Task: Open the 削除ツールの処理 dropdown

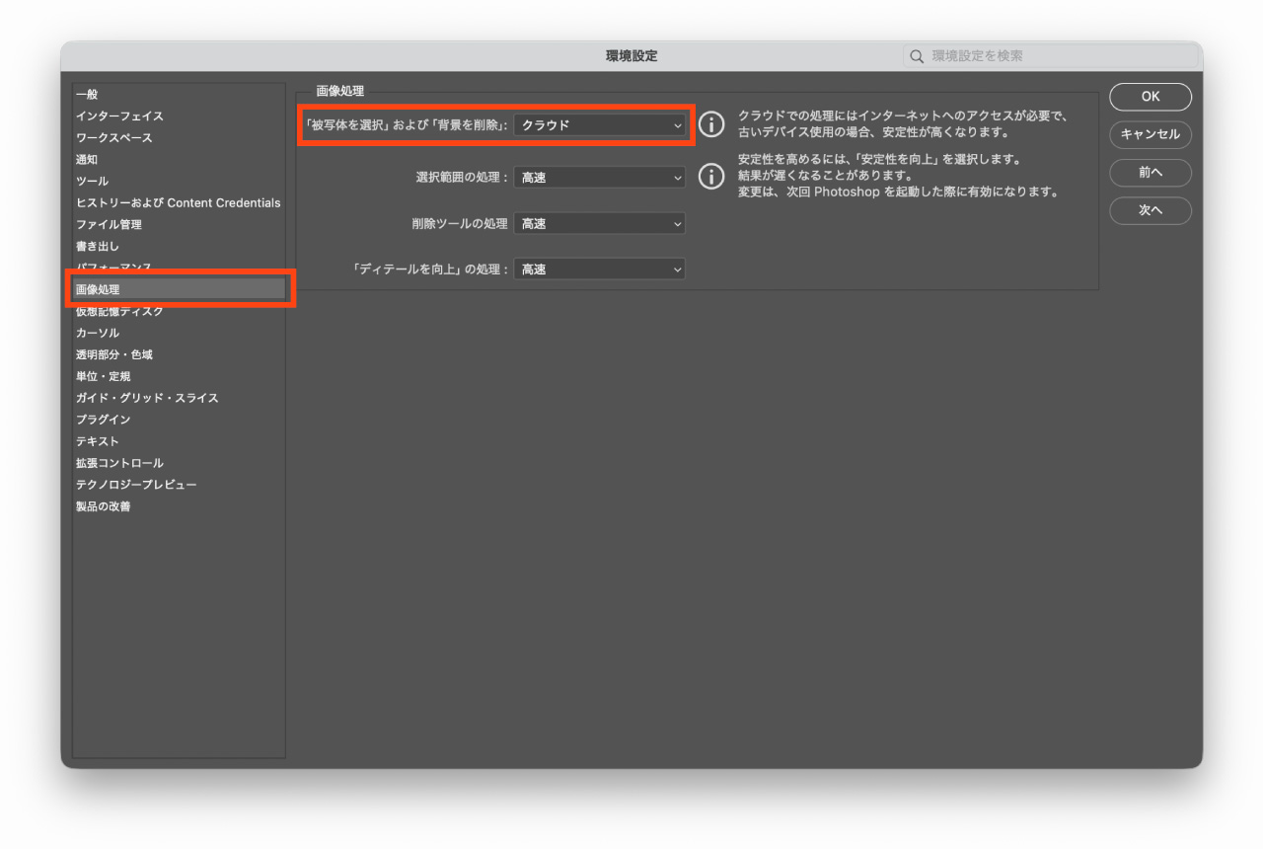Action: (x=600, y=224)
